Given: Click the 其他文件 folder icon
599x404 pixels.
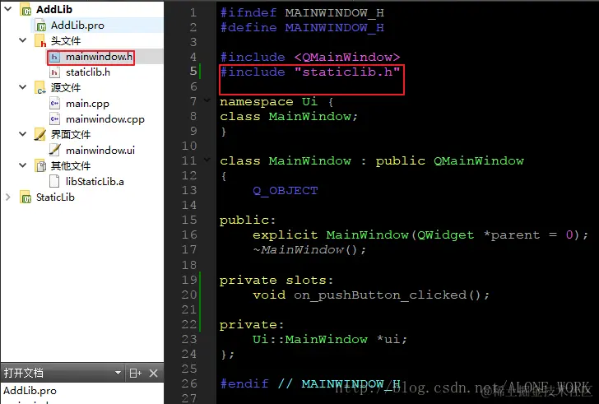Looking at the screenshot, I should pyautogui.click(x=40, y=165).
